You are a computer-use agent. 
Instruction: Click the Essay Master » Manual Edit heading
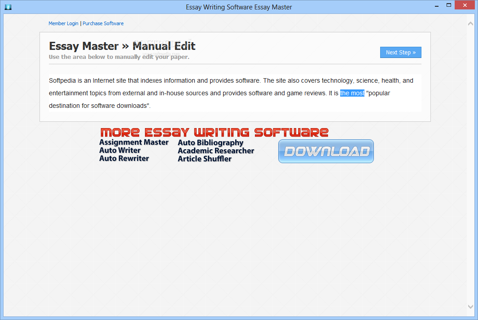tap(122, 46)
